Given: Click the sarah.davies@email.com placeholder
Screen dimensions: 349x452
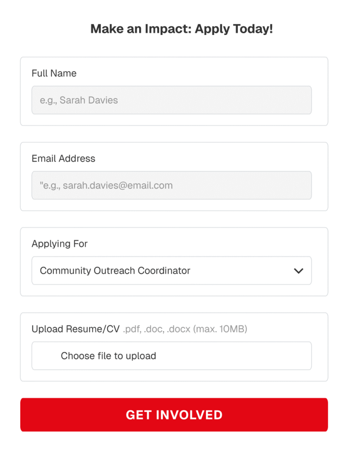Looking at the screenshot, I should [x=106, y=185].
